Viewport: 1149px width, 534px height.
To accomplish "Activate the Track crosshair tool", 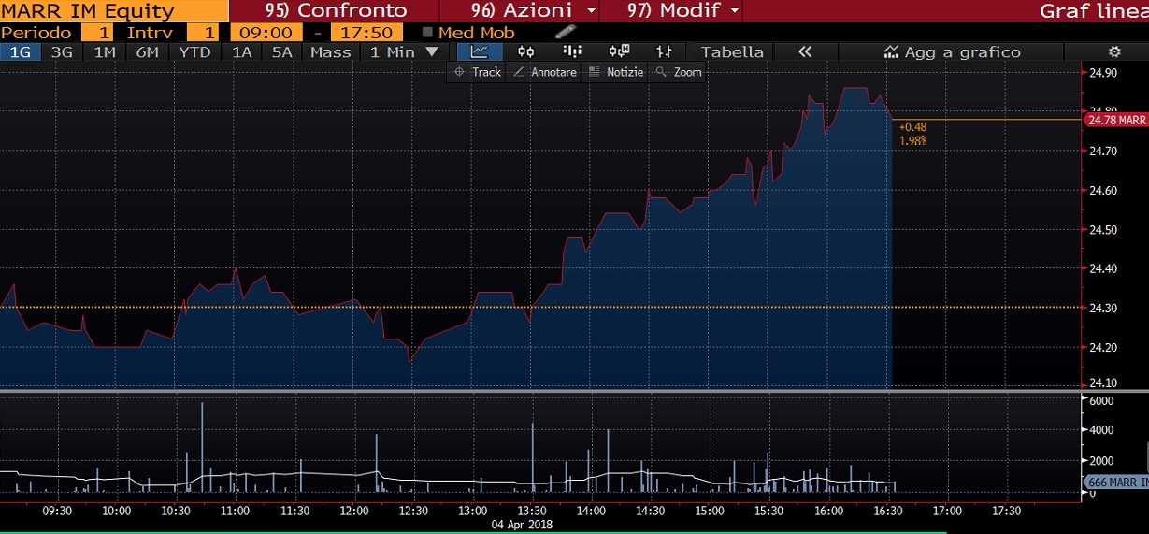I will 477,72.
